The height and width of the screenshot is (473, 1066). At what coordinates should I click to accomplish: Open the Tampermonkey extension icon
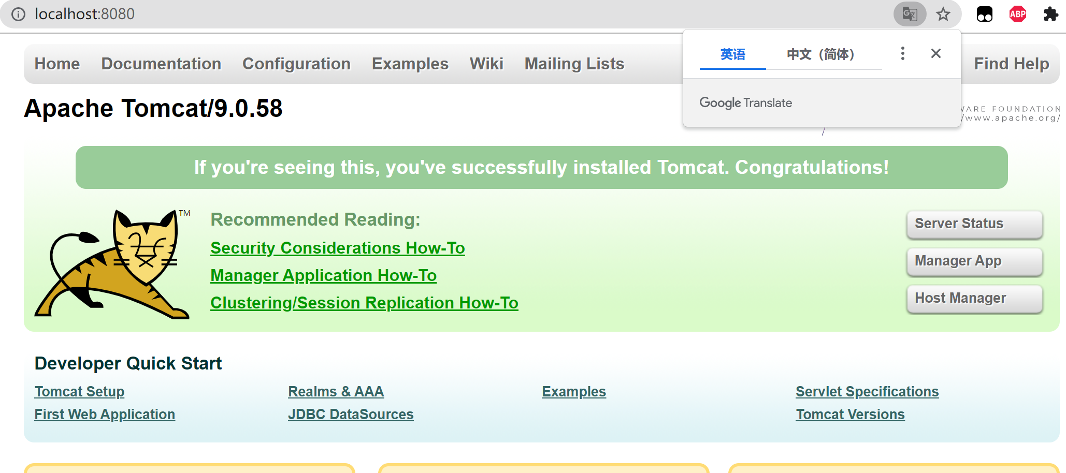pos(984,14)
